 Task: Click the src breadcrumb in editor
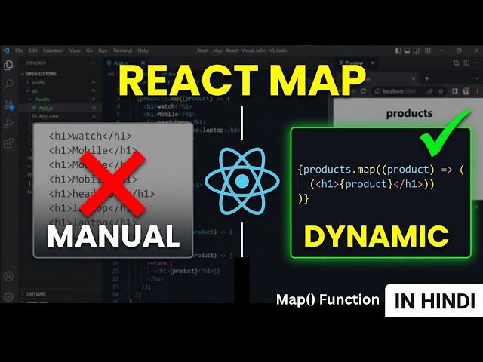pos(111,74)
